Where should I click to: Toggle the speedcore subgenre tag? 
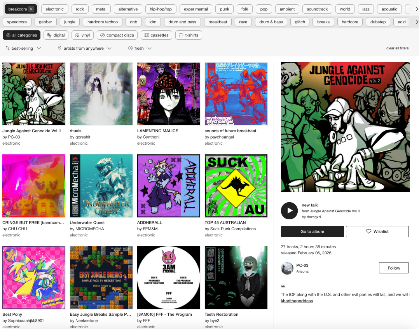[17, 22]
